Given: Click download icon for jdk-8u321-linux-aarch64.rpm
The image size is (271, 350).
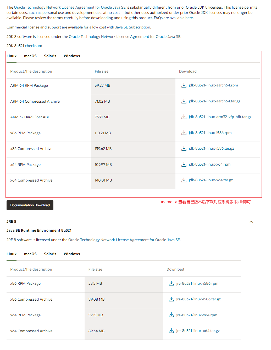Looking at the screenshot, I should tap(184, 85).
